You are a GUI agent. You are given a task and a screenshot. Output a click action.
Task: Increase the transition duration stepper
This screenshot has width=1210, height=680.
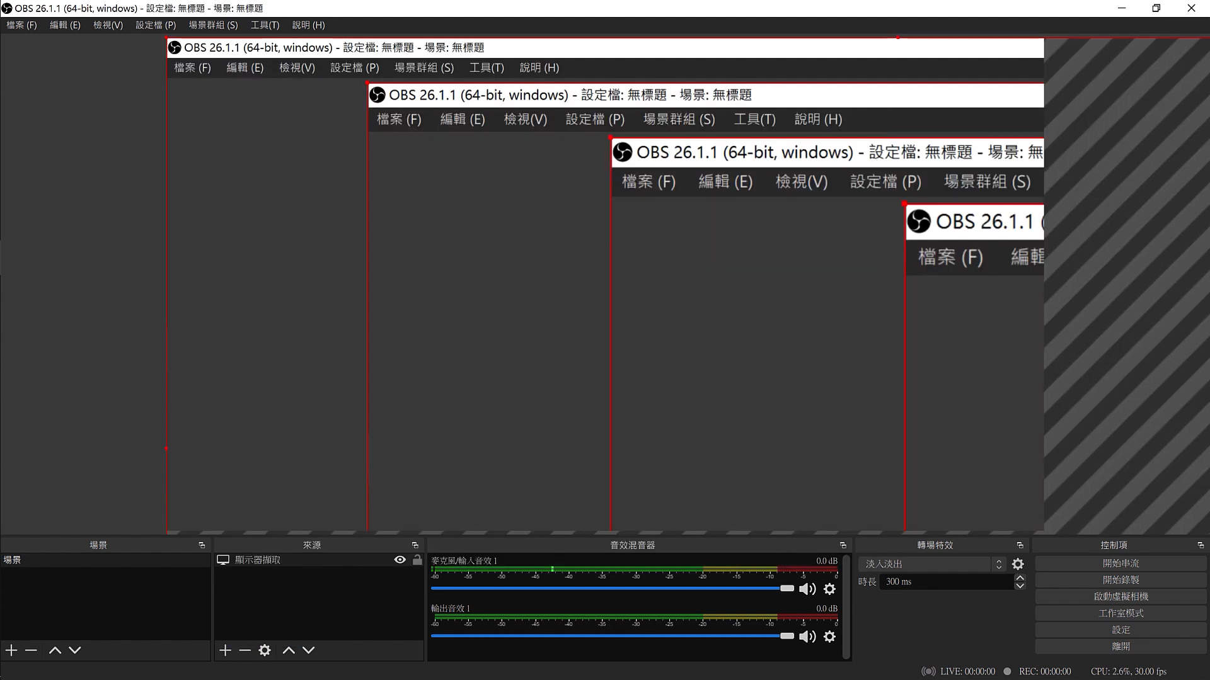point(1020,578)
